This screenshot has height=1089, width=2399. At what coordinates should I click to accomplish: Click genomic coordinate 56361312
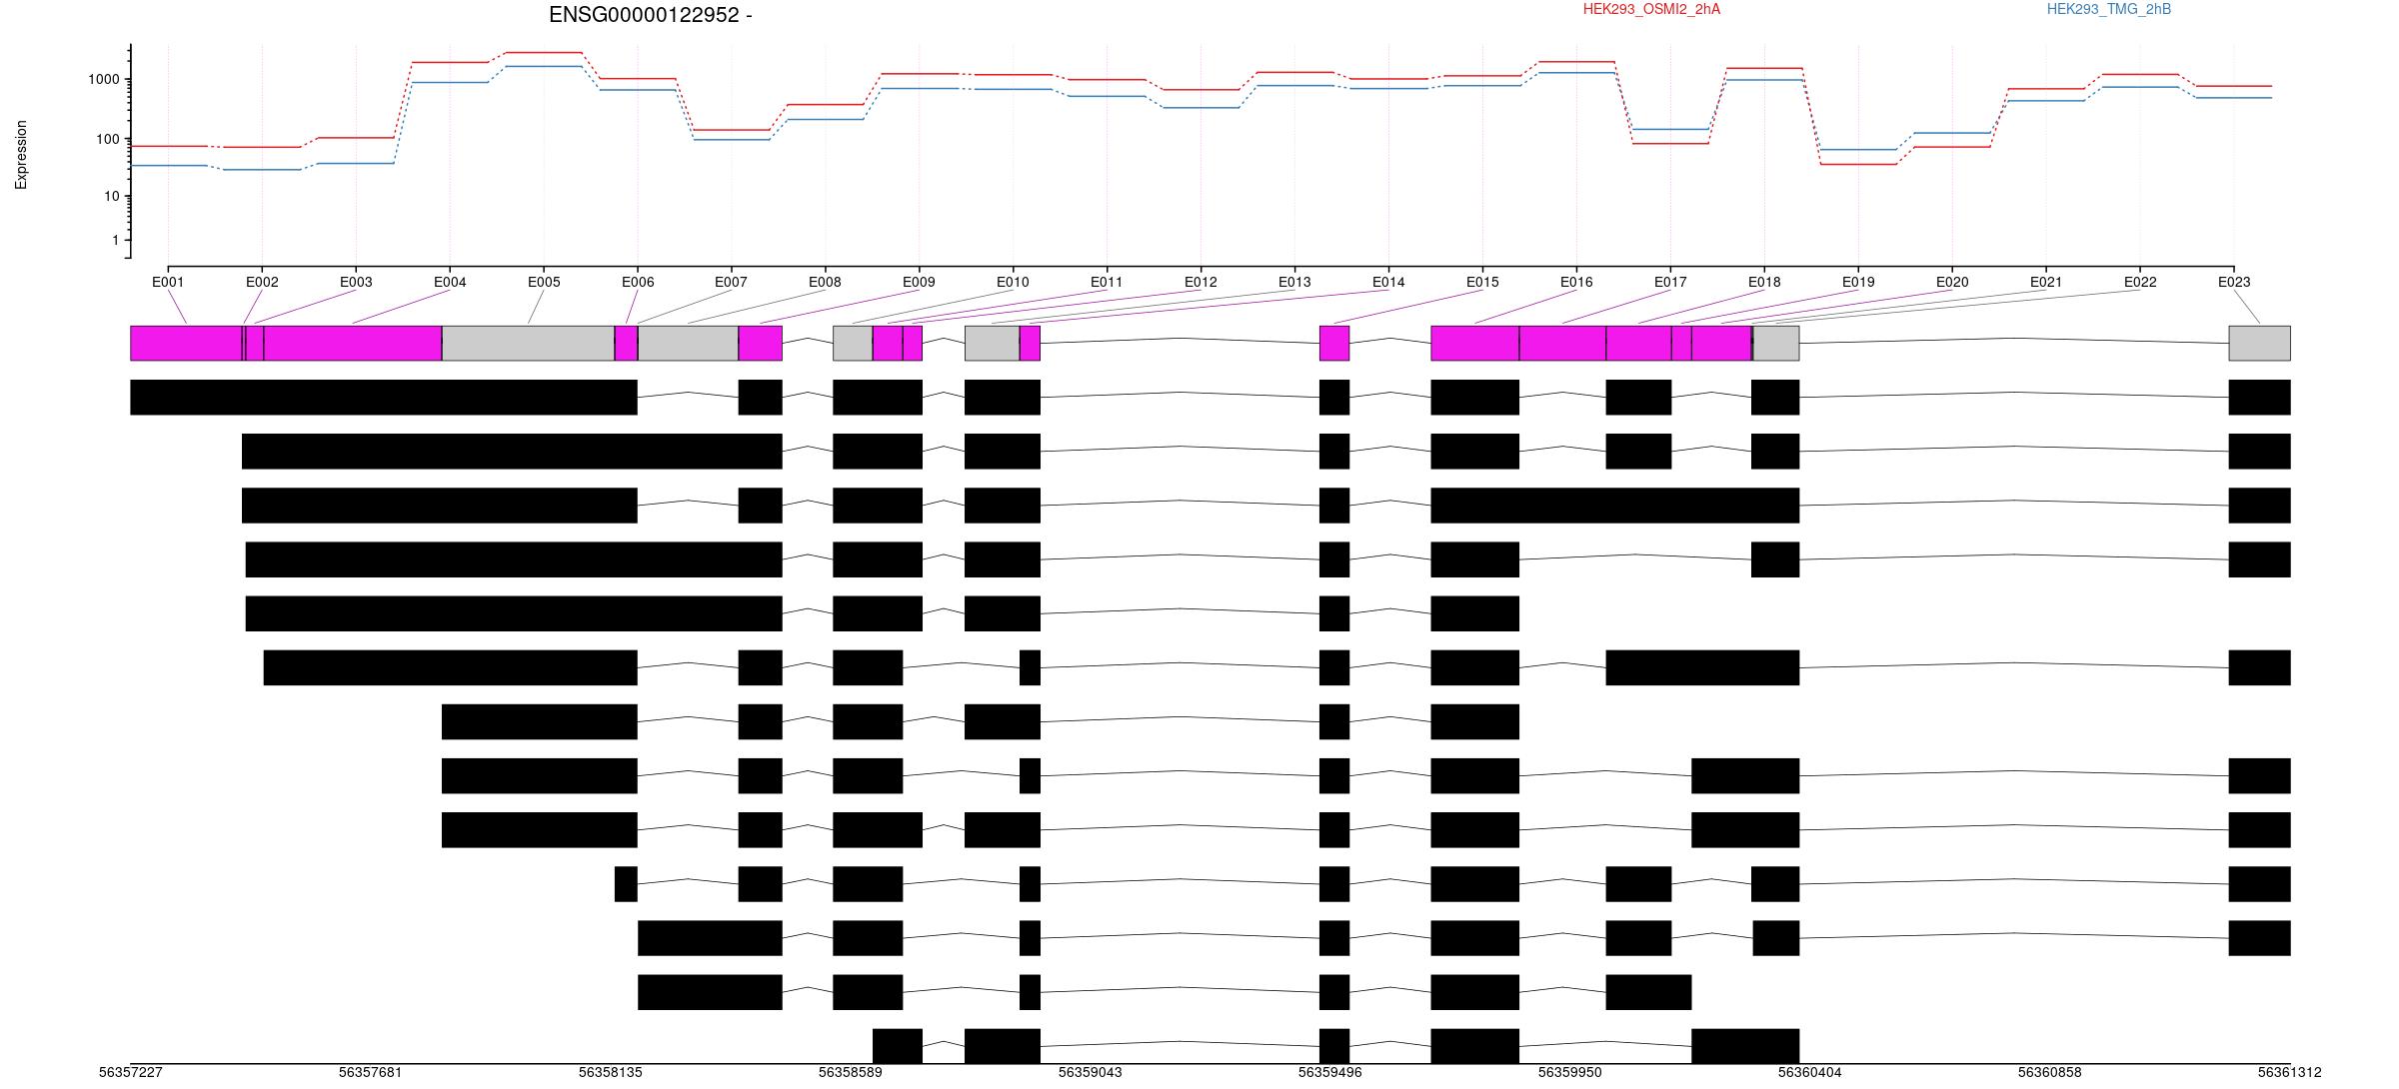click(2290, 1072)
